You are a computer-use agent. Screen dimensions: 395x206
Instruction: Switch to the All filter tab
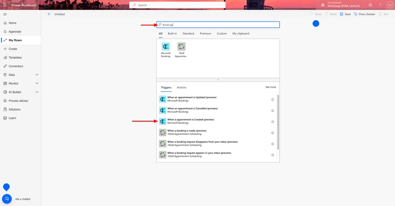pyautogui.click(x=161, y=33)
